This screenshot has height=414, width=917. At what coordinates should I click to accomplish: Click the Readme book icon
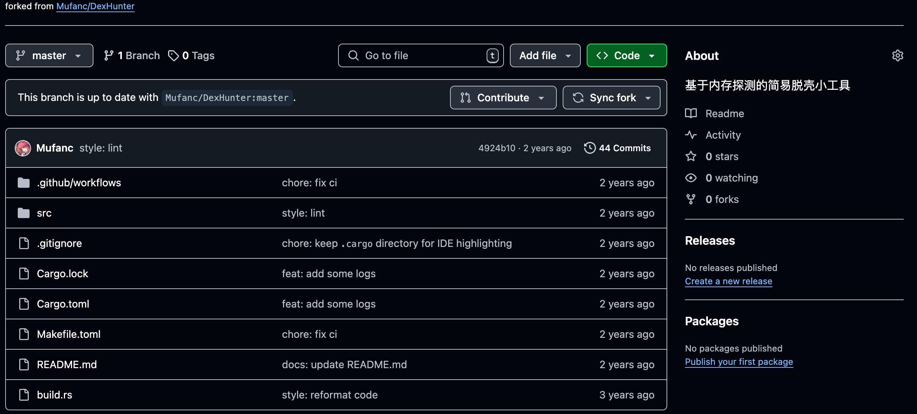691,113
